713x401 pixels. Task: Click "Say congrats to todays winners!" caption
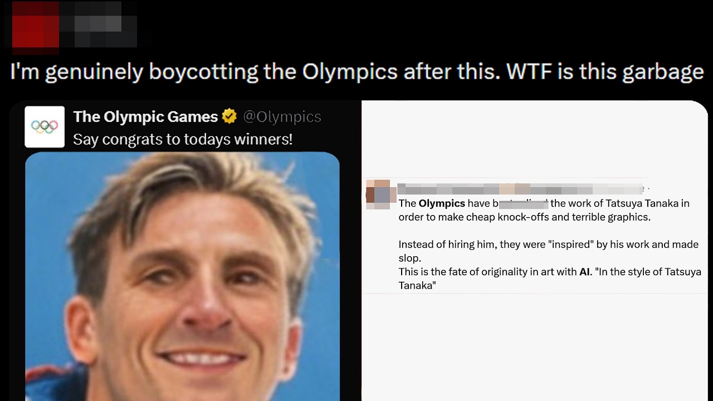183,139
